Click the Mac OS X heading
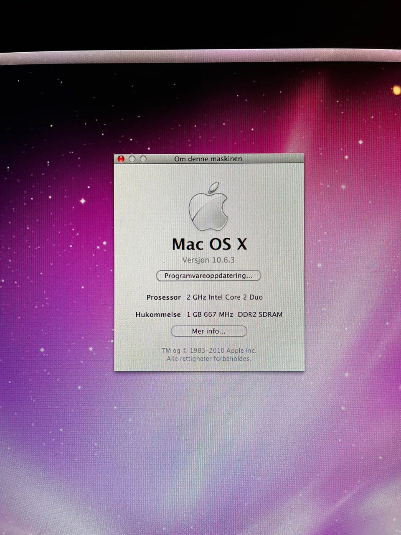The image size is (401, 535). pos(209,244)
